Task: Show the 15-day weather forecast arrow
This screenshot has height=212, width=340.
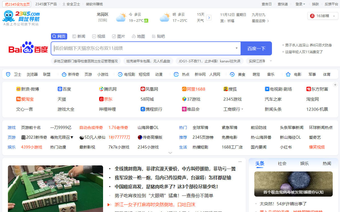Action: coord(209,18)
